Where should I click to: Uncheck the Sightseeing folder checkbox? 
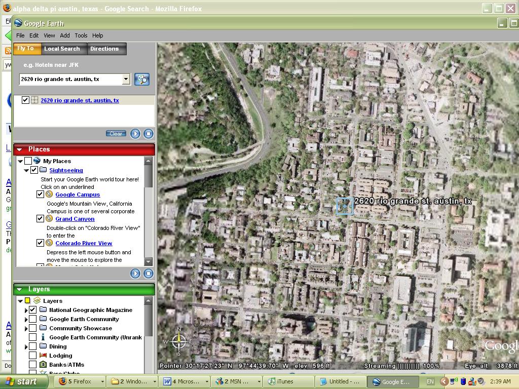pyautogui.click(x=34, y=170)
